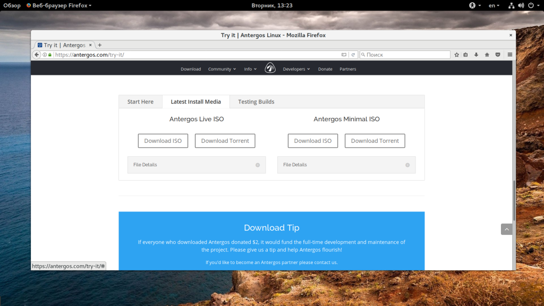
Task: Open Веб-браузер Firefox application menu
Action: click(58, 5)
